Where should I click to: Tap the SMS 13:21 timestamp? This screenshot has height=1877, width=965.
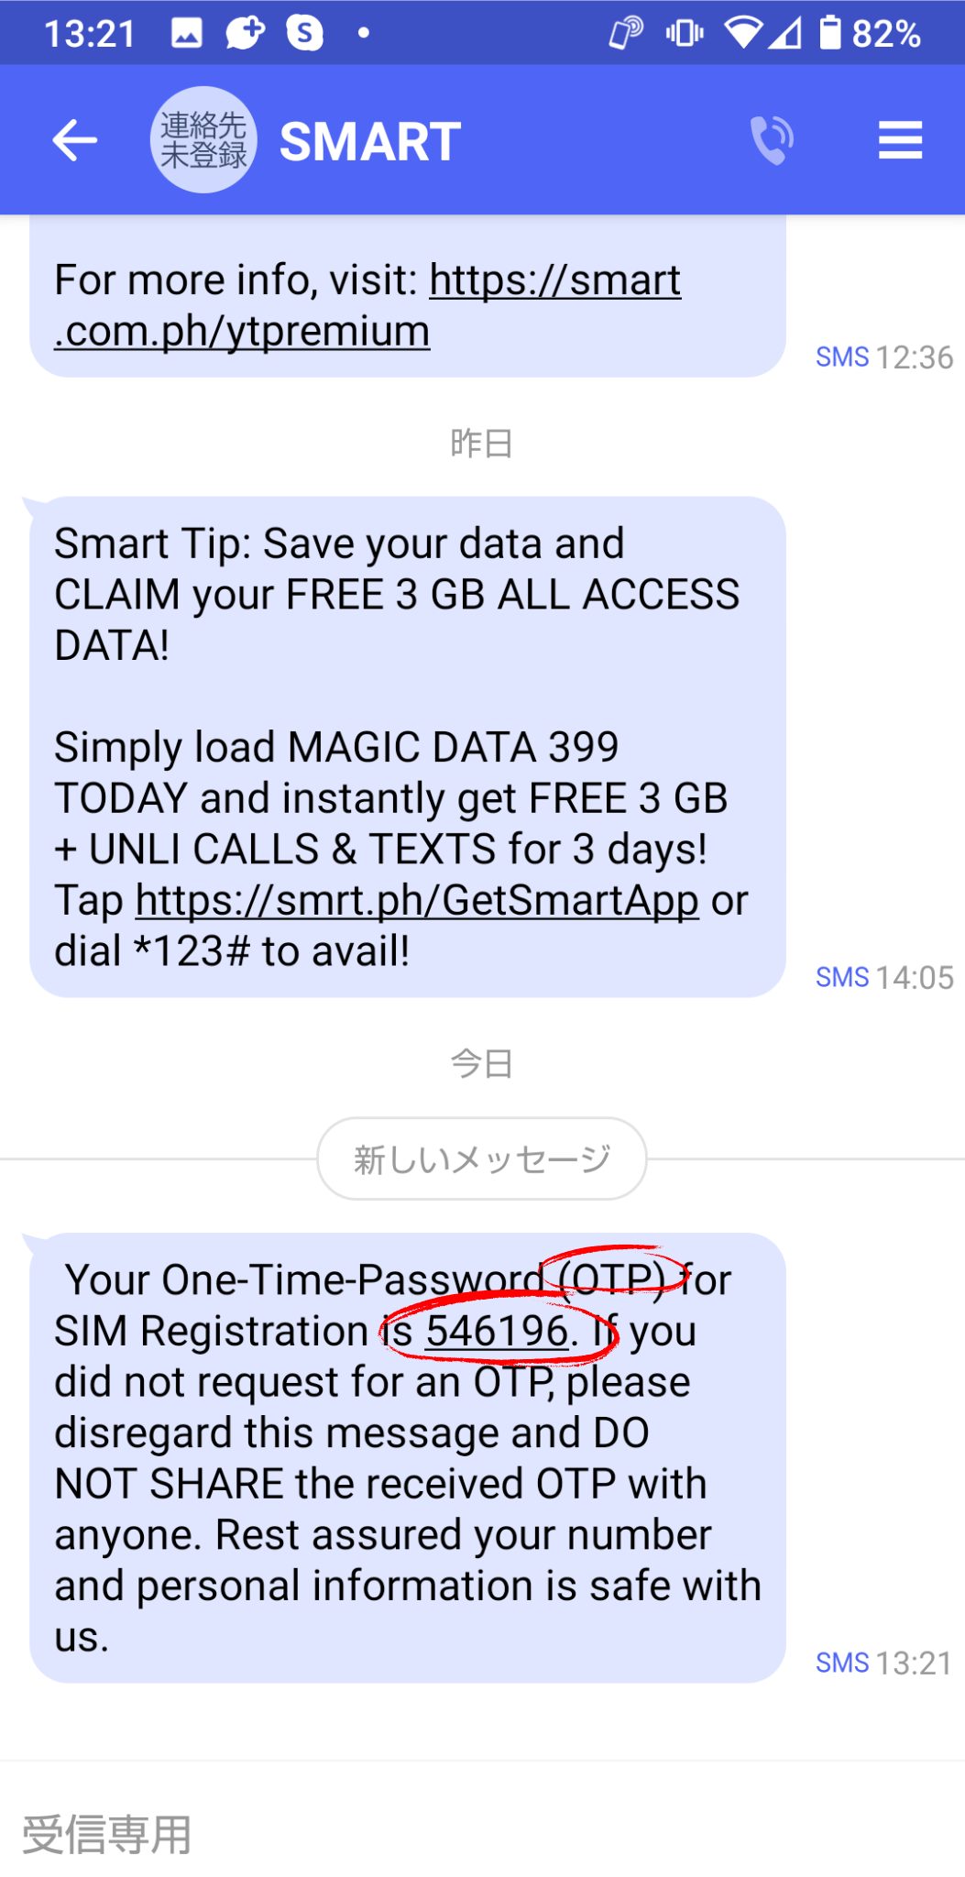(x=884, y=1663)
